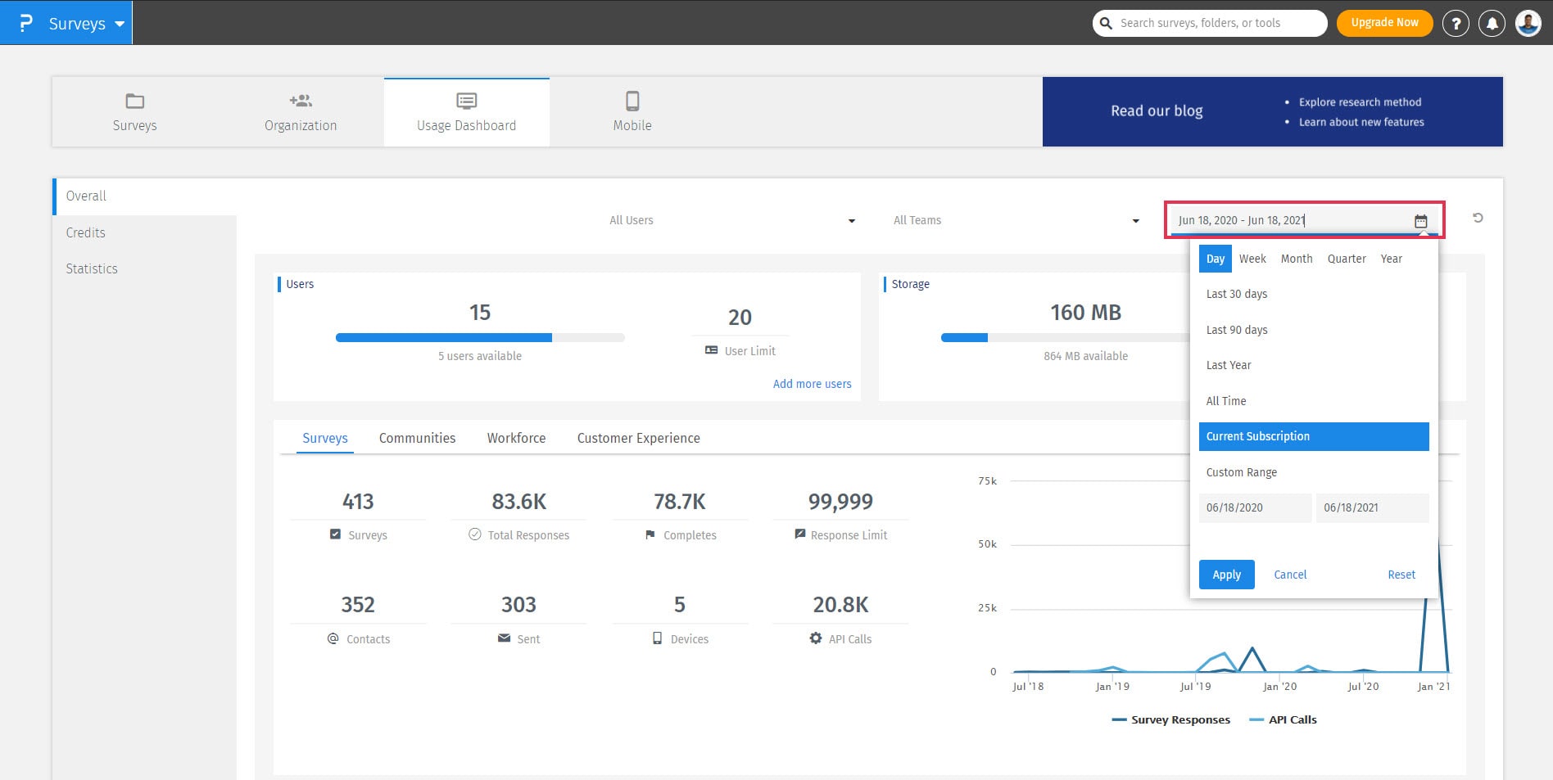1553x780 pixels.
Task: Click the Users usage progress bar
Action: tap(480, 337)
